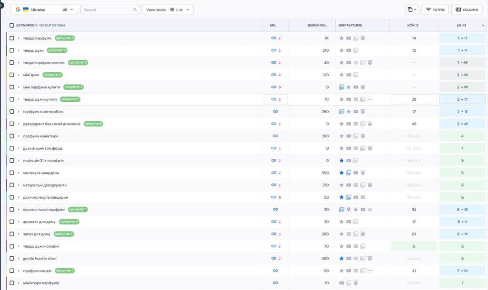Click into the keyword Search field
Screen dimensions: 488x290
pos(110,10)
